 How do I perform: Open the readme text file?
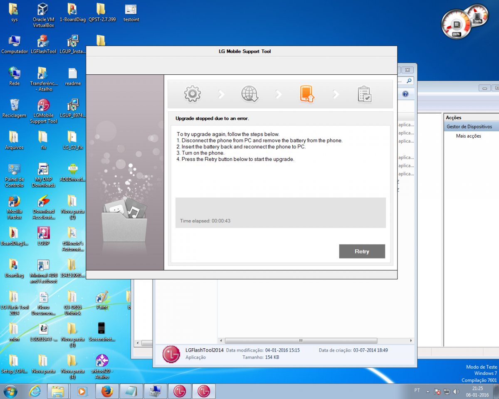point(72,76)
